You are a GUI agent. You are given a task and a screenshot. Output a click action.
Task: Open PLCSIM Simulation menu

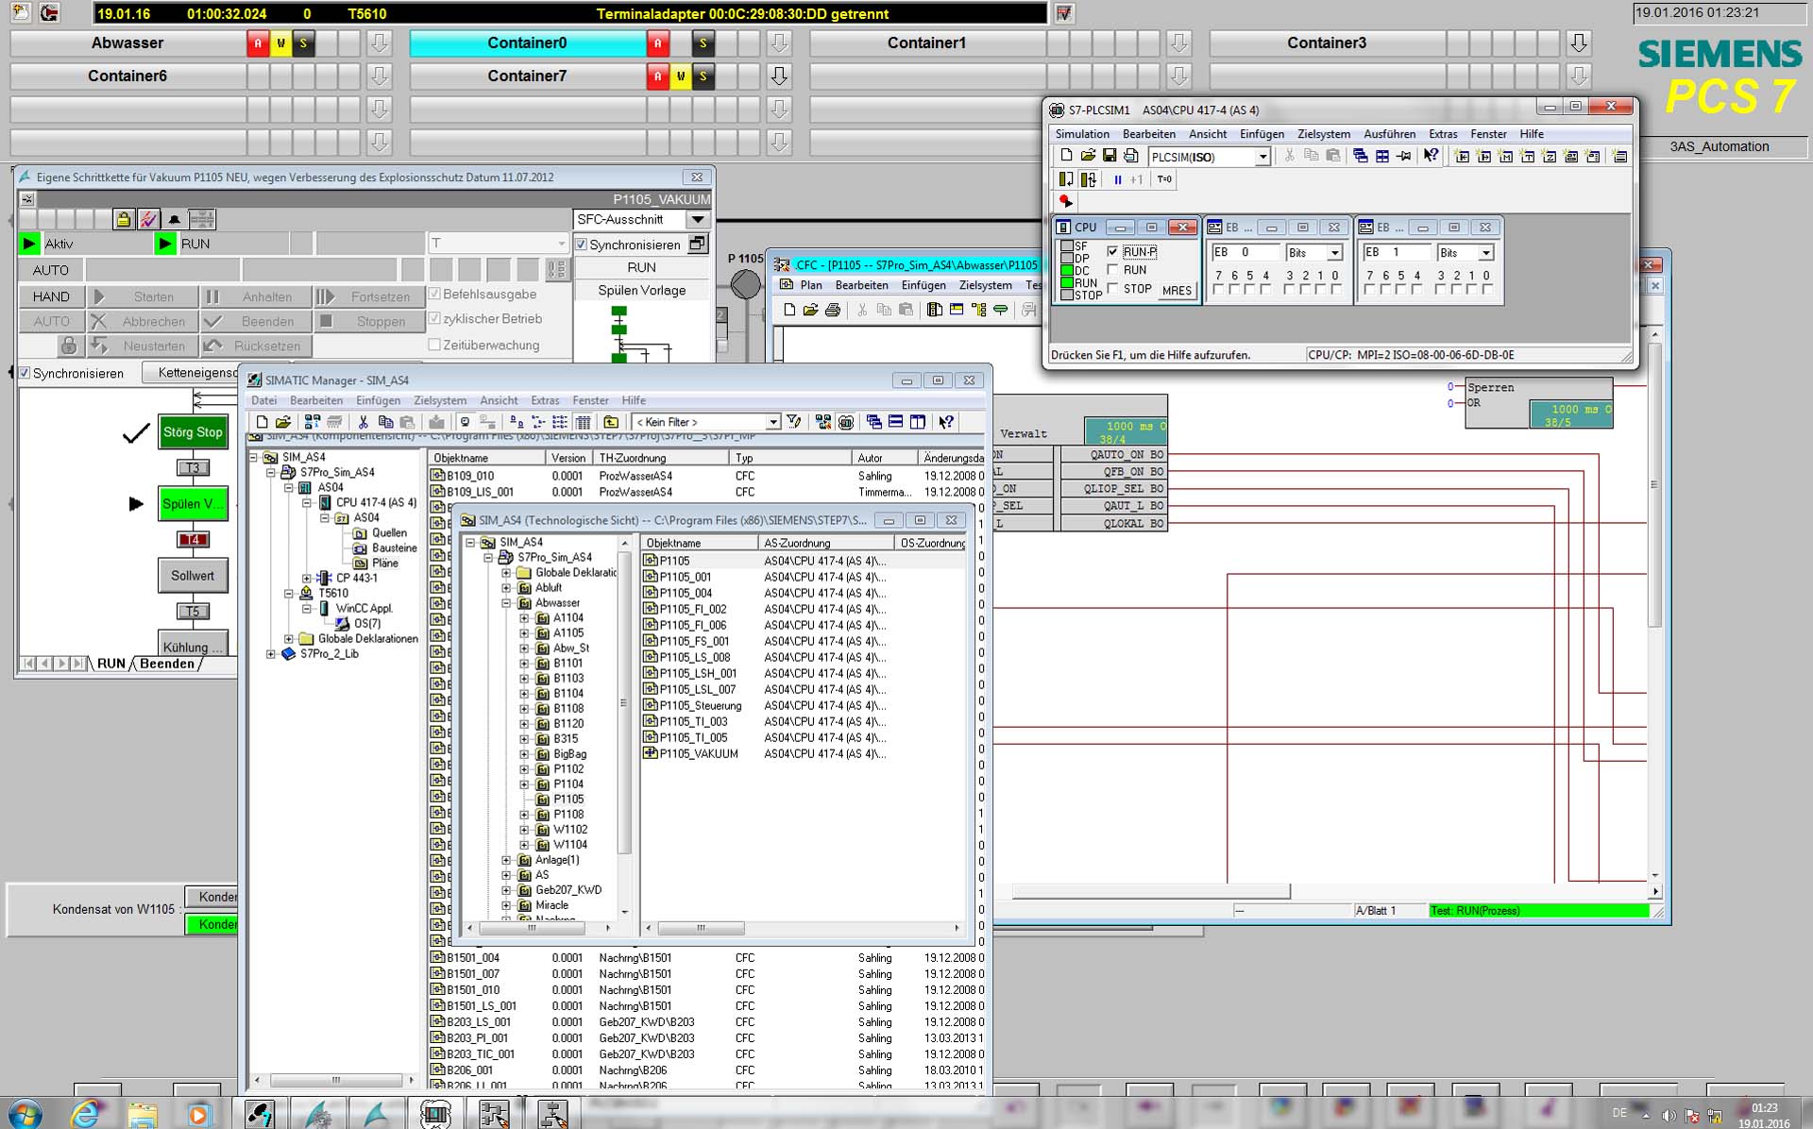point(1082,134)
